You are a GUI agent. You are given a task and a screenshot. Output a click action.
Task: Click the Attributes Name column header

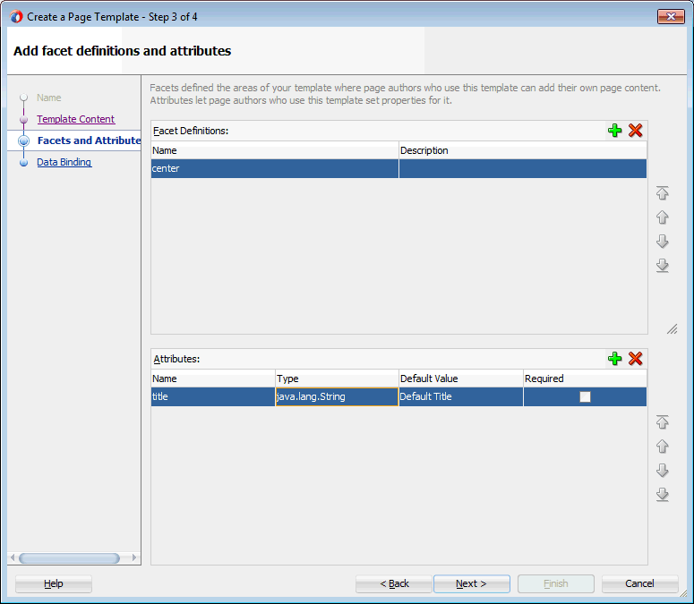point(213,379)
